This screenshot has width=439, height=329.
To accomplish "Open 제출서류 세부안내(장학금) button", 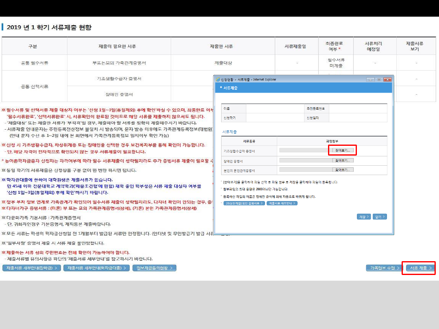I will click(x=32, y=268).
